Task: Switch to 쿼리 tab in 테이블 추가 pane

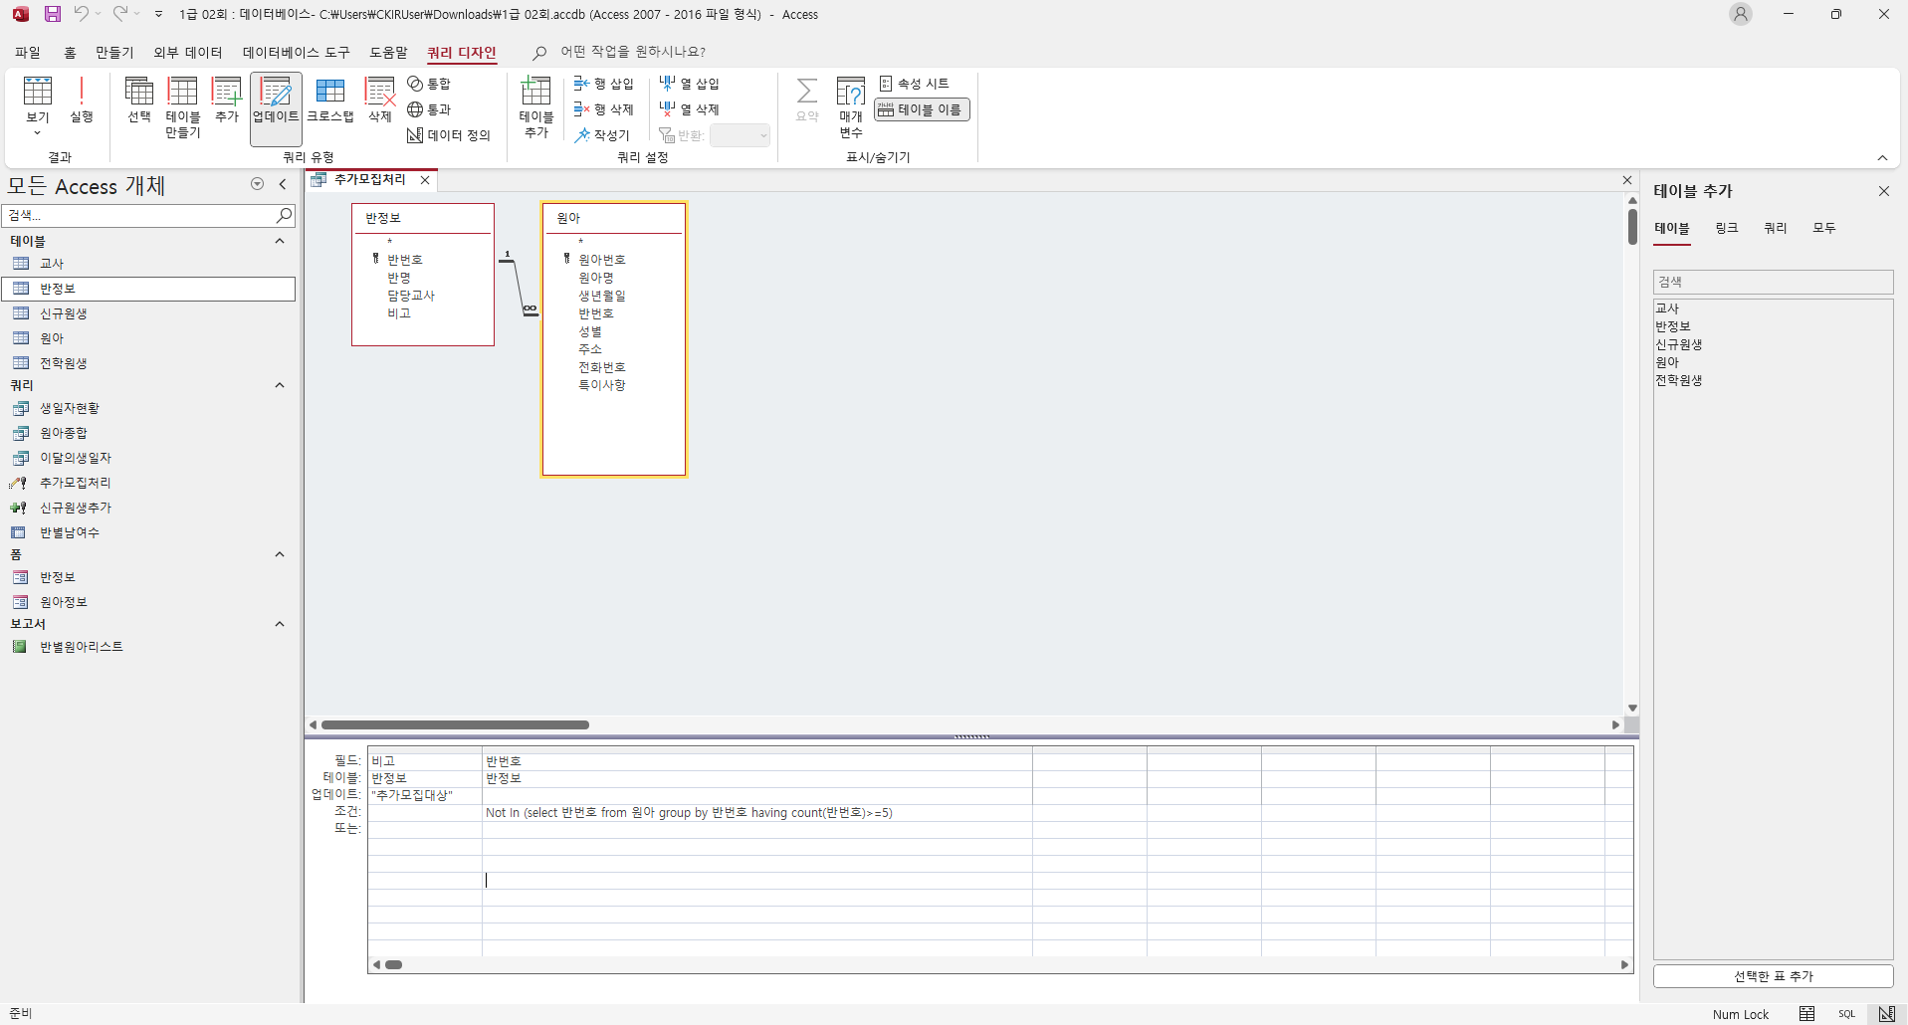Action: (1775, 228)
